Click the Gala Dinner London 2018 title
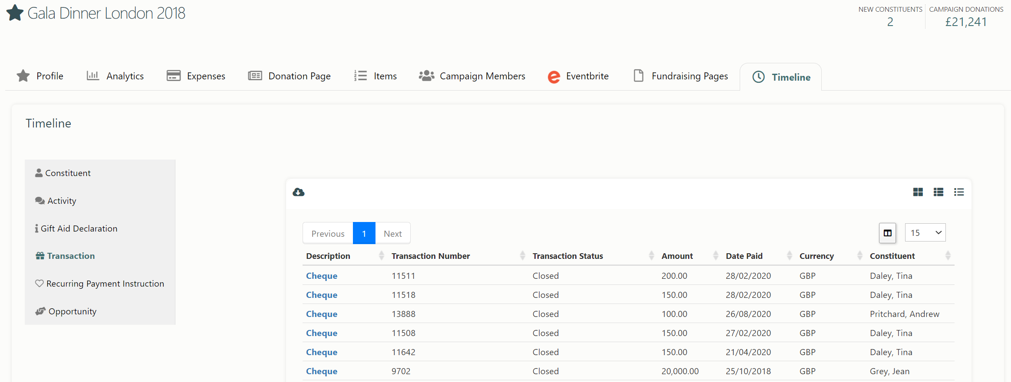 [x=106, y=13]
